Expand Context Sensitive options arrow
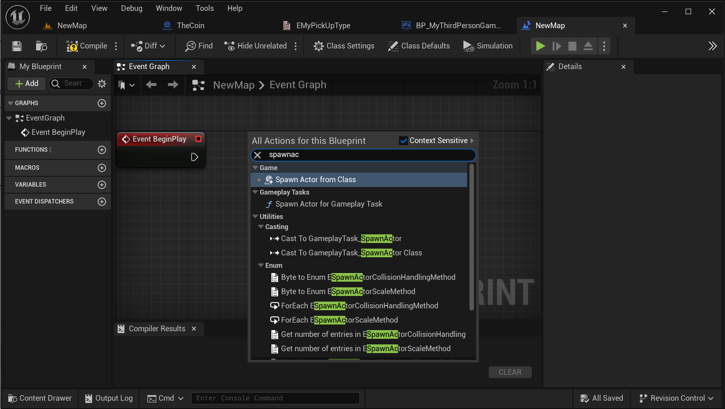Image resolution: width=725 pixels, height=409 pixels. coord(472,141)
